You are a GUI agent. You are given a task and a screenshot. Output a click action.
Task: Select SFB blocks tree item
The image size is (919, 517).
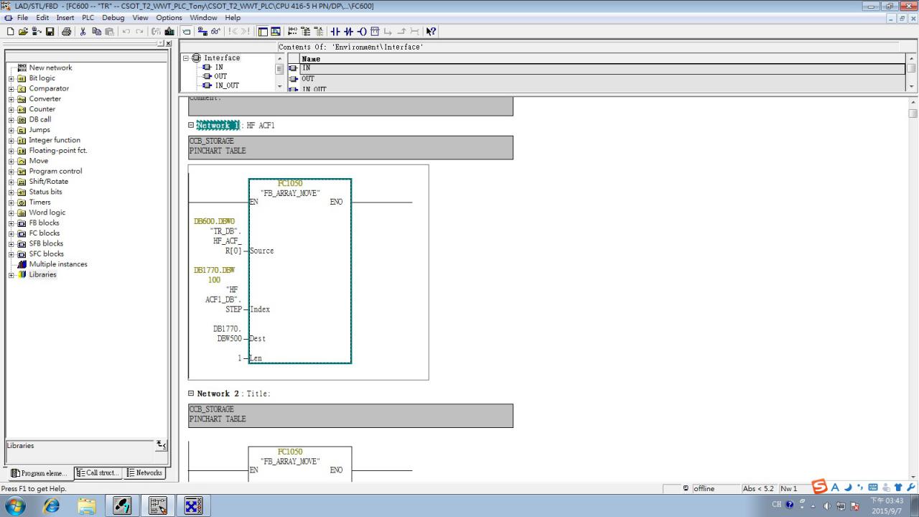(46, 243)
